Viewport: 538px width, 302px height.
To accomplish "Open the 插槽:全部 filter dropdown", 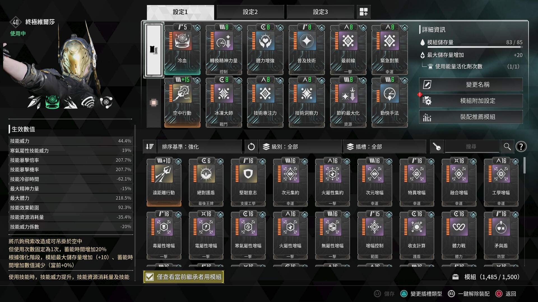I will (384, 147).
